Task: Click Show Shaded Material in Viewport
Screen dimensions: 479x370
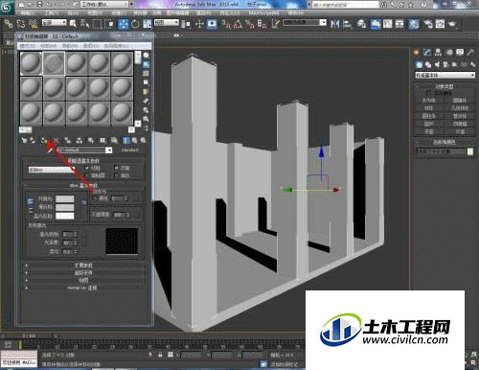Action: click(x=114, y=140)
